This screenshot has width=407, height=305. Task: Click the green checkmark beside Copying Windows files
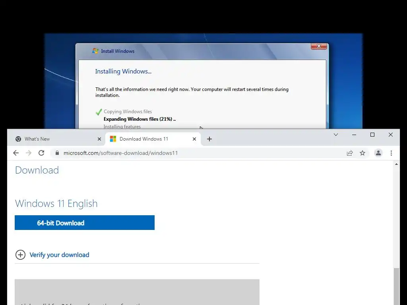pos(99,112)
